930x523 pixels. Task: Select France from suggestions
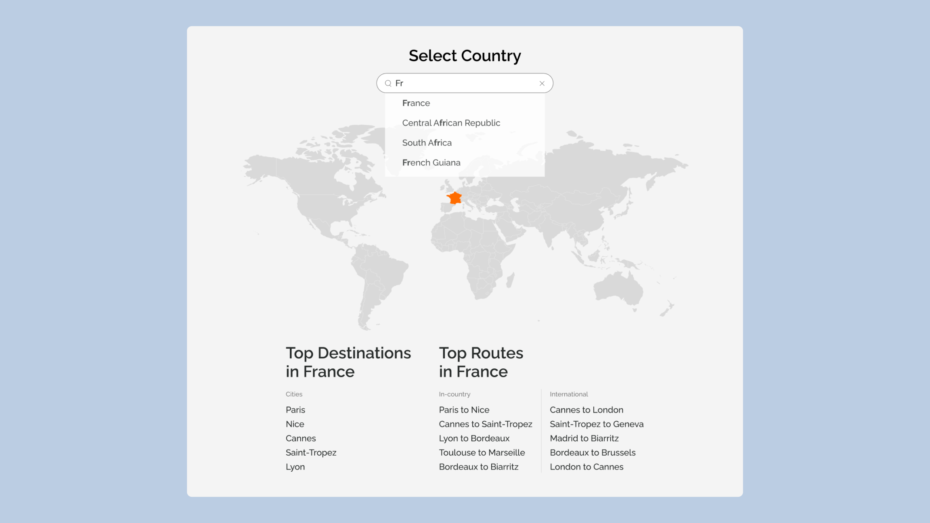[416, 103]
